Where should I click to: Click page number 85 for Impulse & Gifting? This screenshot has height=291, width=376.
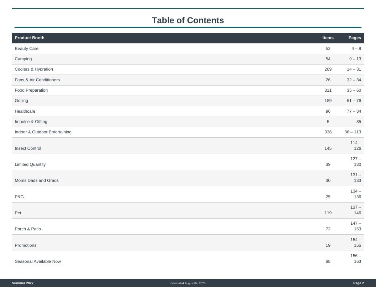[359, 122]
